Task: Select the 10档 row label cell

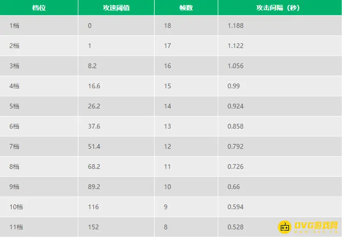Action: click(x=16, y=207)
